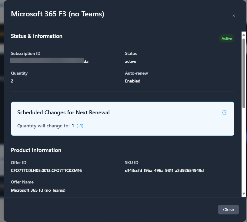The width and height of the screenshot is (247, 222).
Task: Close the dialog with the X icon
Action: (234, 15)
